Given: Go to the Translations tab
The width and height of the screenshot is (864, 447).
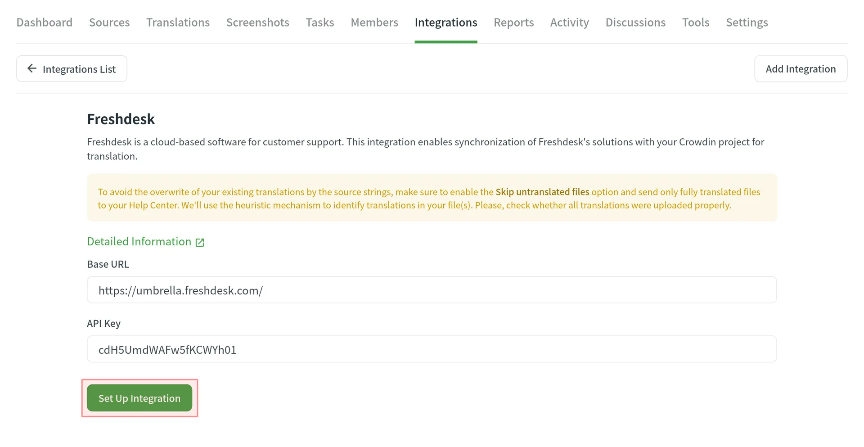Looking at the screenshot, I should click(x=178, y=23).
